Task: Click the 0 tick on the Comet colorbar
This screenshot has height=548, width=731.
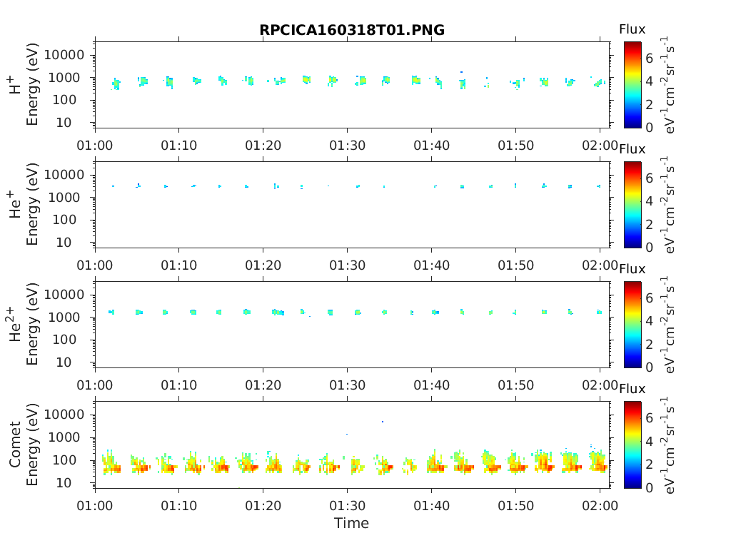Action: [x=649, y=487]
